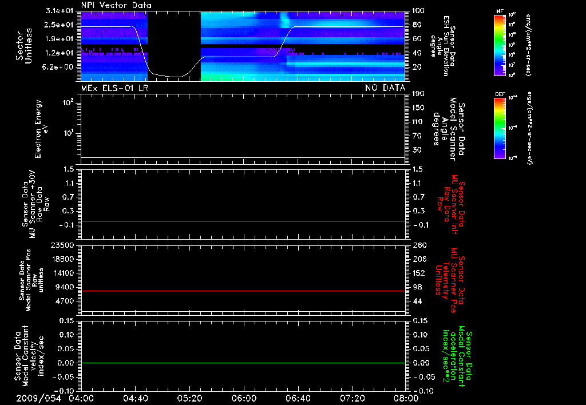Click the DEF color scale bar

coord(500,128)
